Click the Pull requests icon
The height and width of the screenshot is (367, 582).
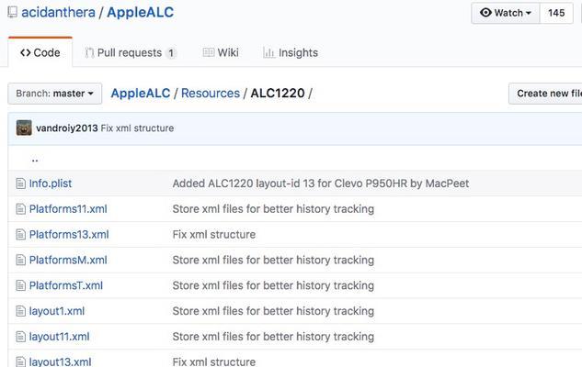[89, 53]
